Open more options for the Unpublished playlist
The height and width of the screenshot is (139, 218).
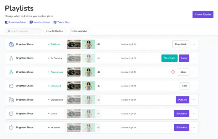(193, 100)
